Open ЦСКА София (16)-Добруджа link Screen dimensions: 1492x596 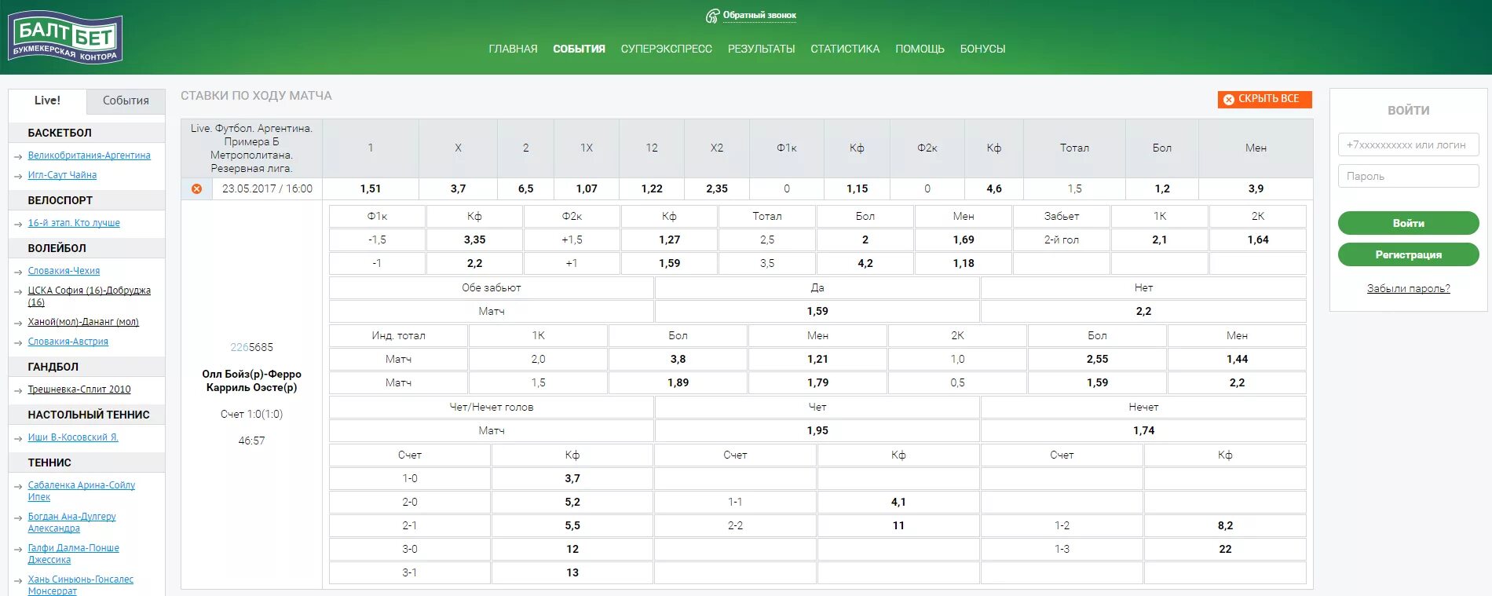coord(89,296)
